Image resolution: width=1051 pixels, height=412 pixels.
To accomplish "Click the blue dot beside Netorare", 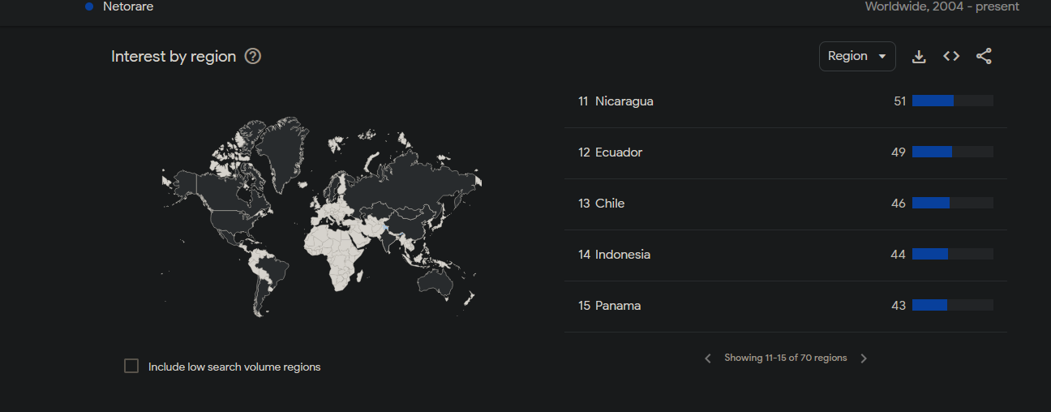I will [89, 6].
